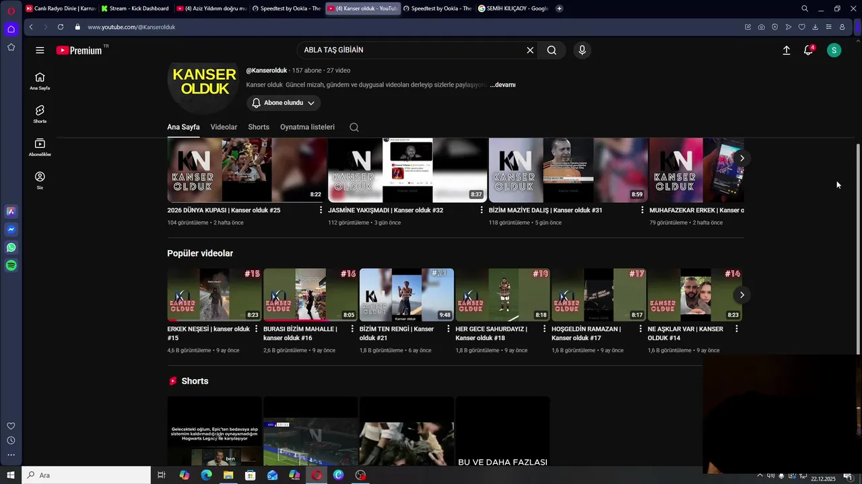This screenshot has width=862, height=484.
Task: Play the 2026 DÜNYA KUPASI thumbnail
Action: (246, 170)
